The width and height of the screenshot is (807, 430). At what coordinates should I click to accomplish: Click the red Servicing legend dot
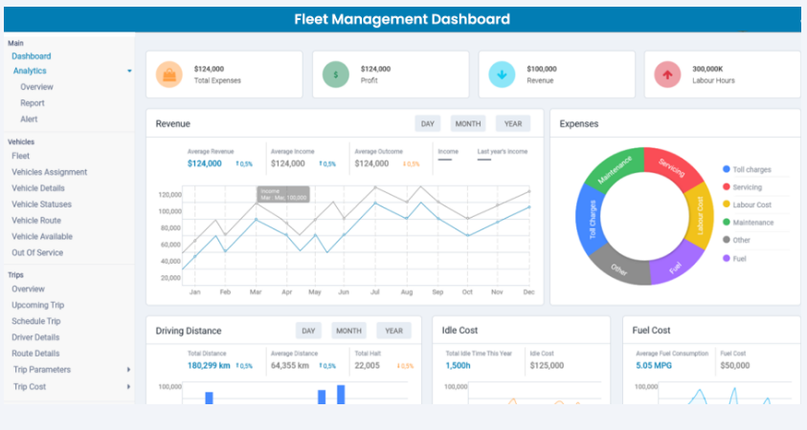727,187
